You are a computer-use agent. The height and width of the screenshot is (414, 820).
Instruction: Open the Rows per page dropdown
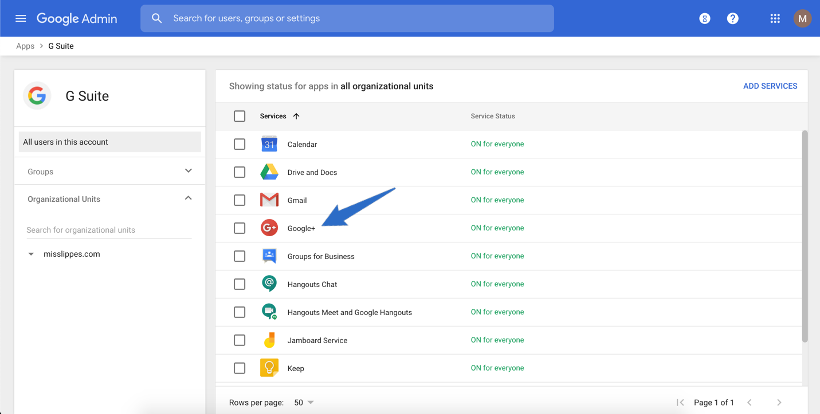coord(303,402)
